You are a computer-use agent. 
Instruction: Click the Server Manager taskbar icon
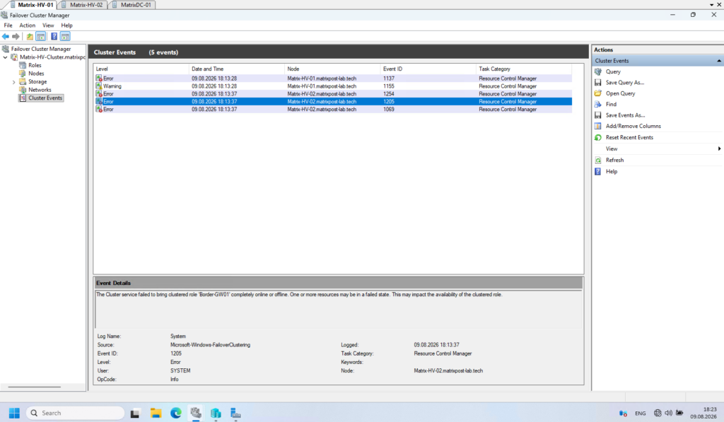pos(235,414)
